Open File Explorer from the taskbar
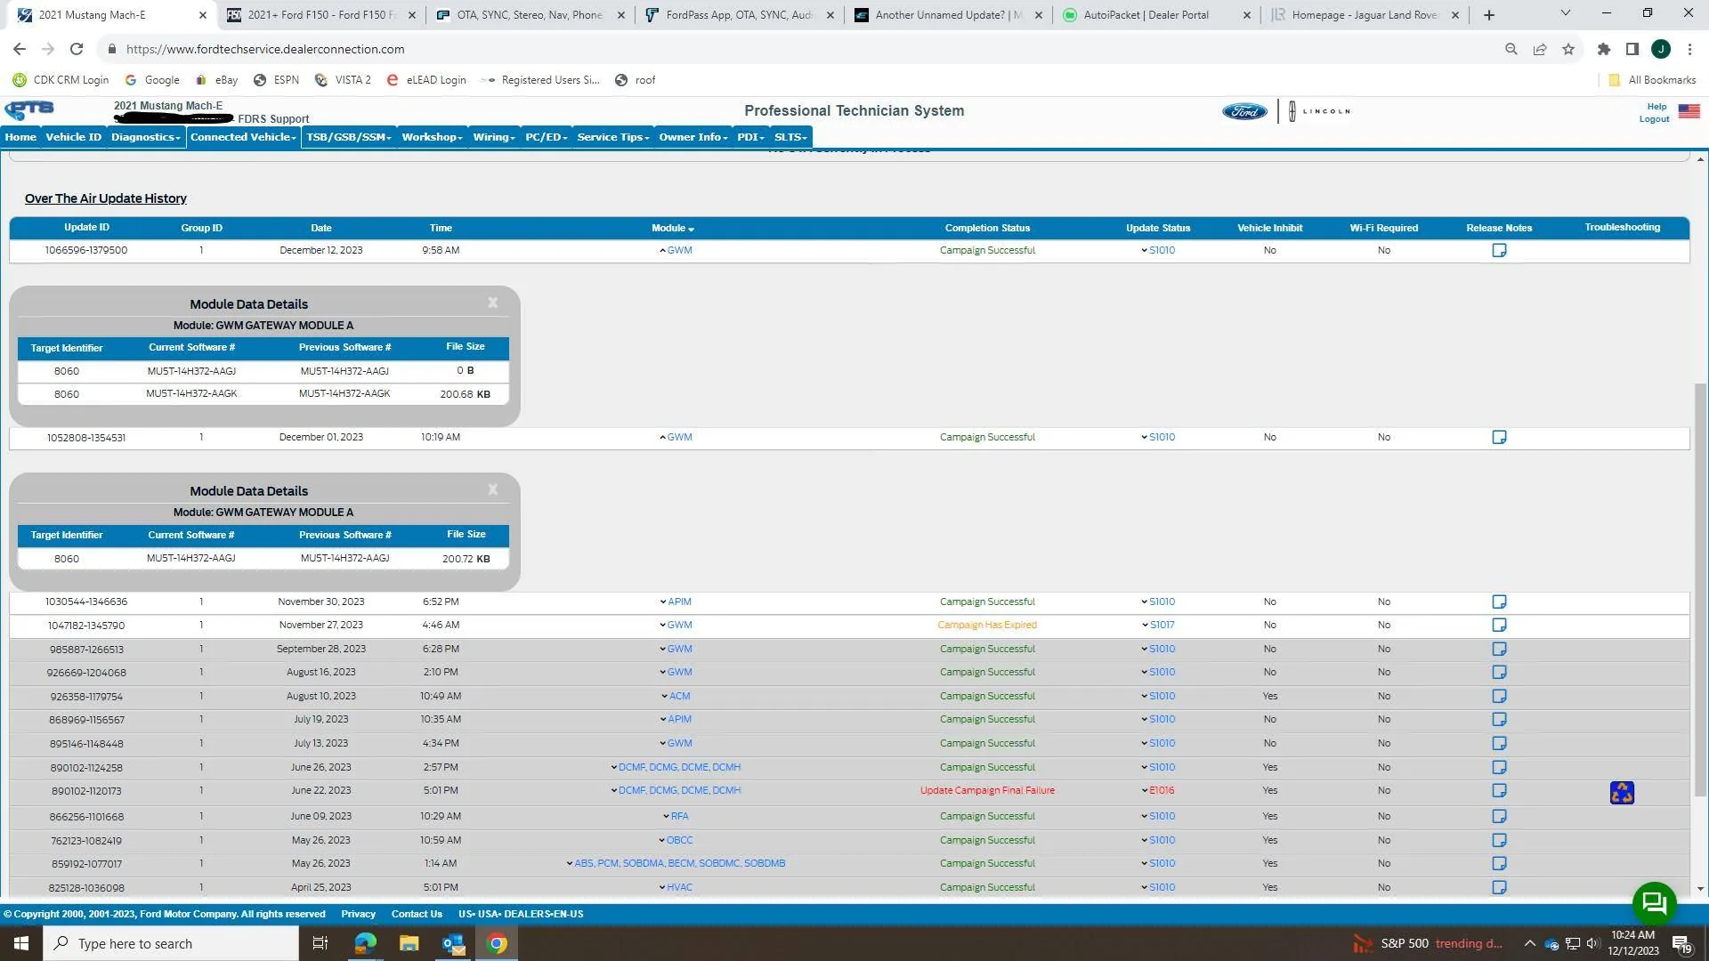 [x=409, y=943]
